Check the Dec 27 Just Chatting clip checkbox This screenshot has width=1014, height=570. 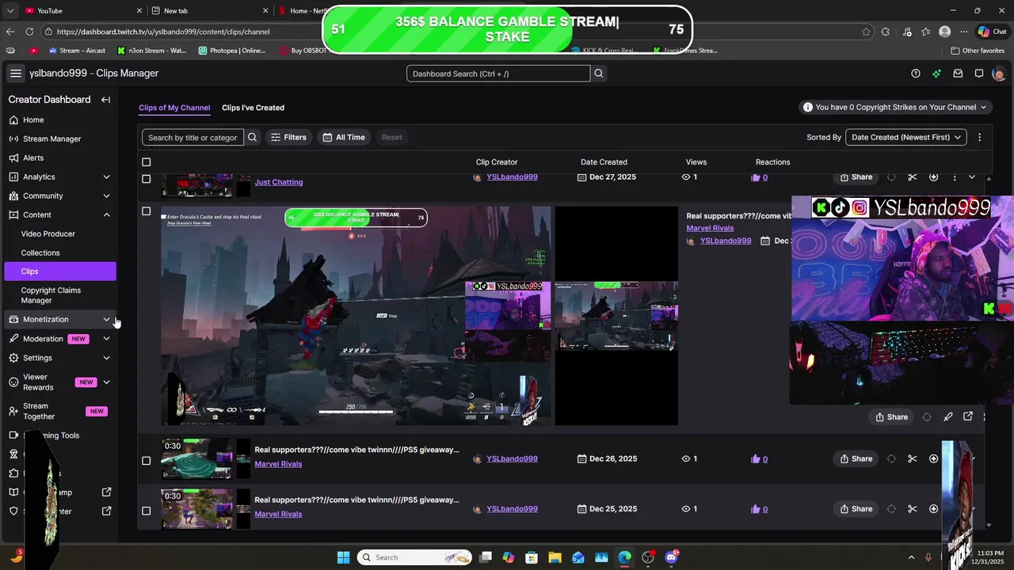pyautogui.click(x=146, y=179)
